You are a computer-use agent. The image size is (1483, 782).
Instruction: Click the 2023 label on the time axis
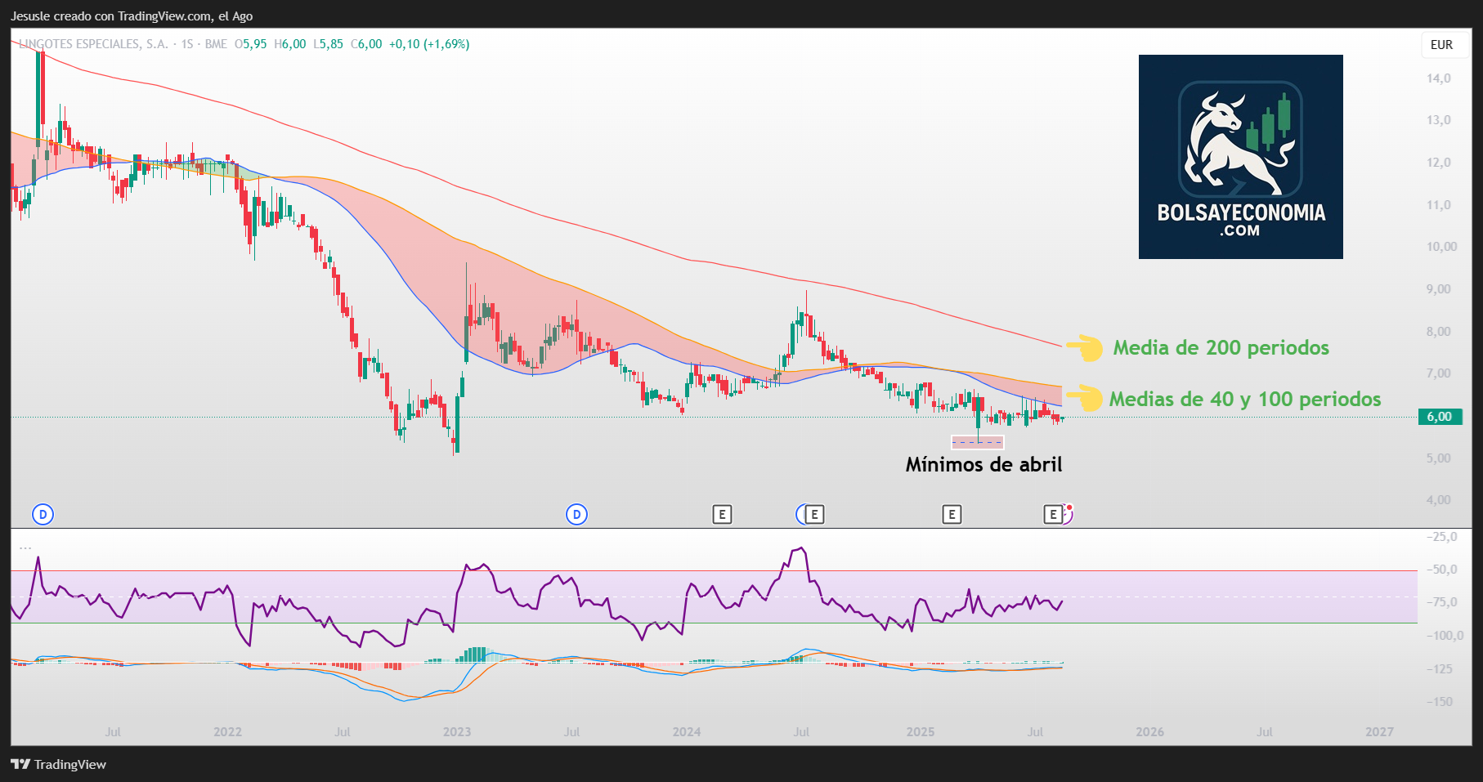pos(457,732)
